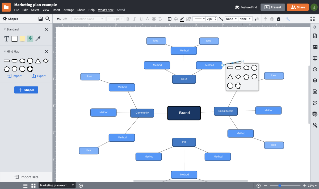Open the What's New menu
This screenshot has width=319, height=189.
click(x=106, y=10)
